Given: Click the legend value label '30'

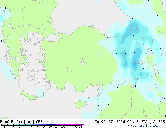Looking at the screenshot, I should [x=57, y=127].
